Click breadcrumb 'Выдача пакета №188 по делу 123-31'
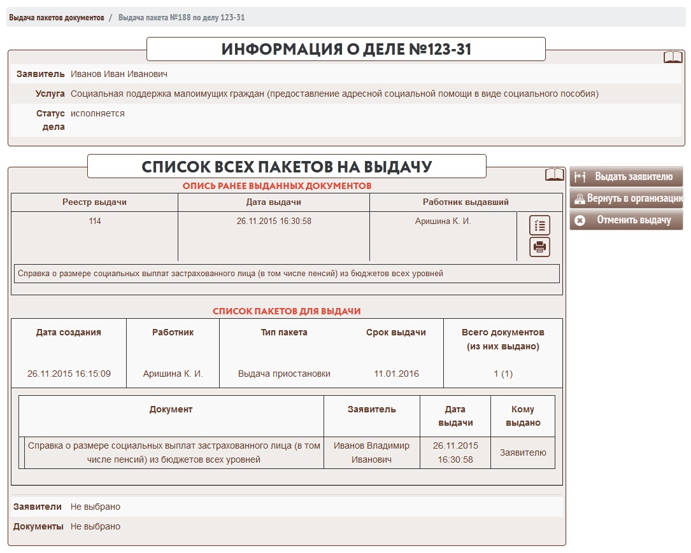The width and height of the screenshot is (691, 553). [182, 18]
